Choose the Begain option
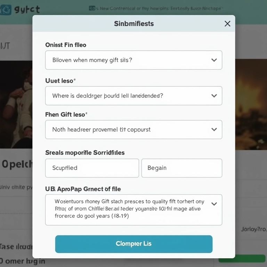The height and width of the screenshot is (267, 267). (181, 168)
